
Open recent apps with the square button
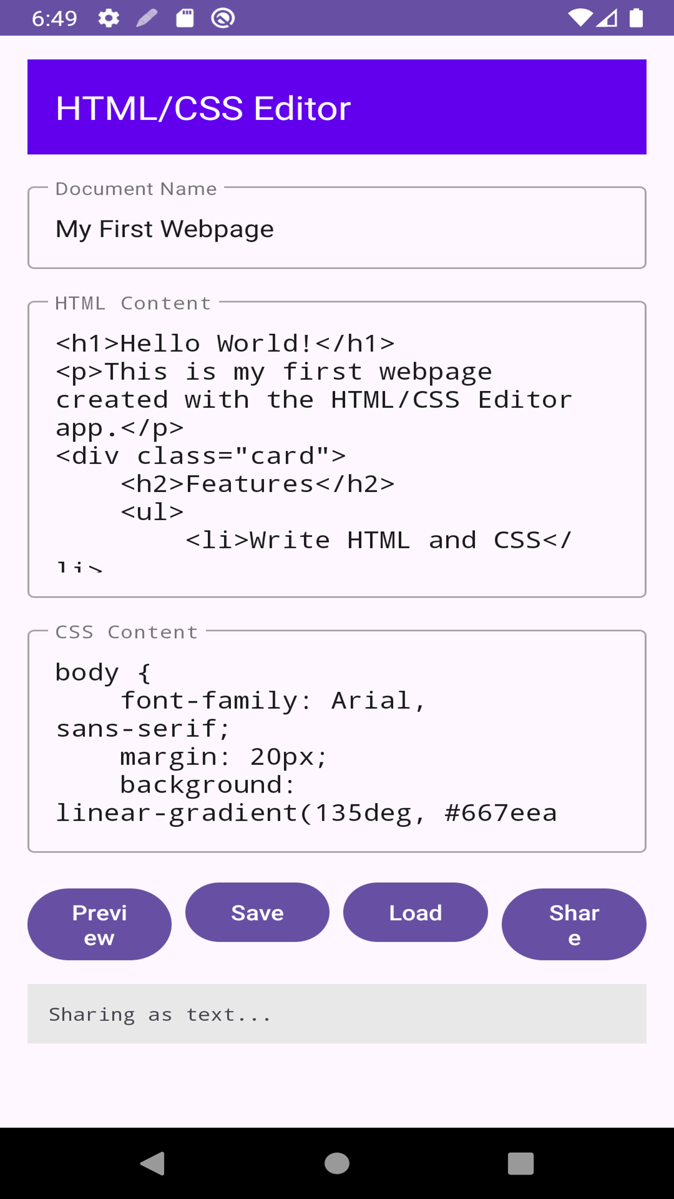pos(520,1163)
